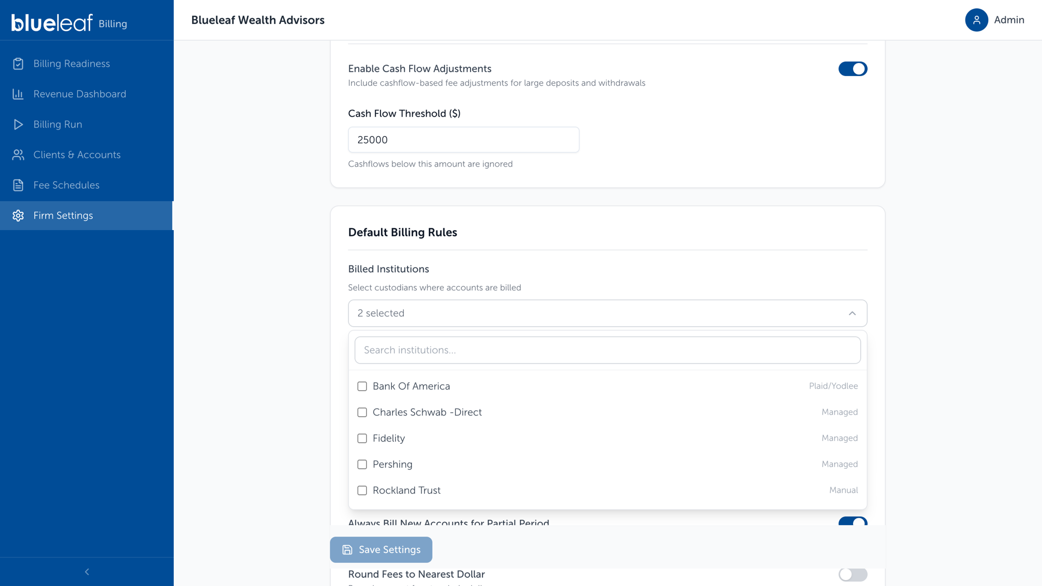Click the 'Cash Flow Threshold ($)' label
The width and height of the screenshot is (1042, 586).
click(x=404, y=113)
